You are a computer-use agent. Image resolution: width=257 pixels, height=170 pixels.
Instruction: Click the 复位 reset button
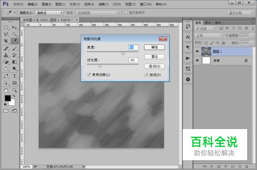(154, 57)
